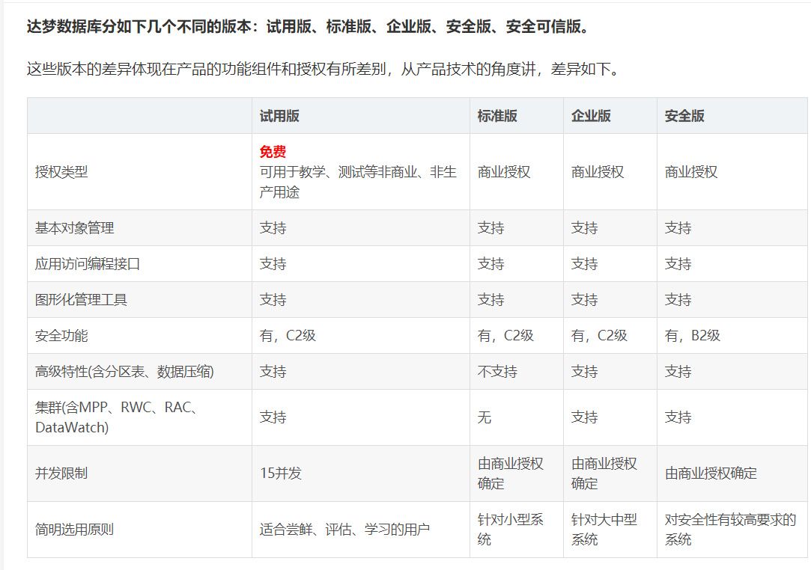Click the 对安全性有较高要求的系统 cell
This screenshot has width=811, height=570.
[730, 530]
